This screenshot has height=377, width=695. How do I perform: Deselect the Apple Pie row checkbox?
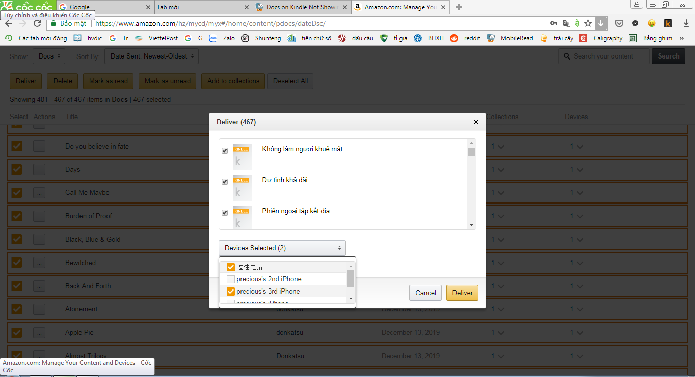click(x=17, y=332)
